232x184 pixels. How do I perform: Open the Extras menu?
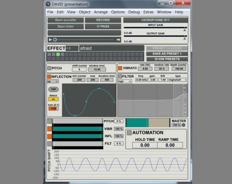pos(148,12)
